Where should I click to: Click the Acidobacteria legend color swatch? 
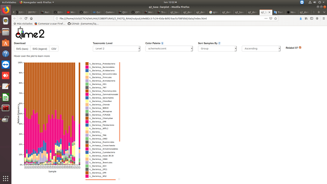click(x=87, y=71)
